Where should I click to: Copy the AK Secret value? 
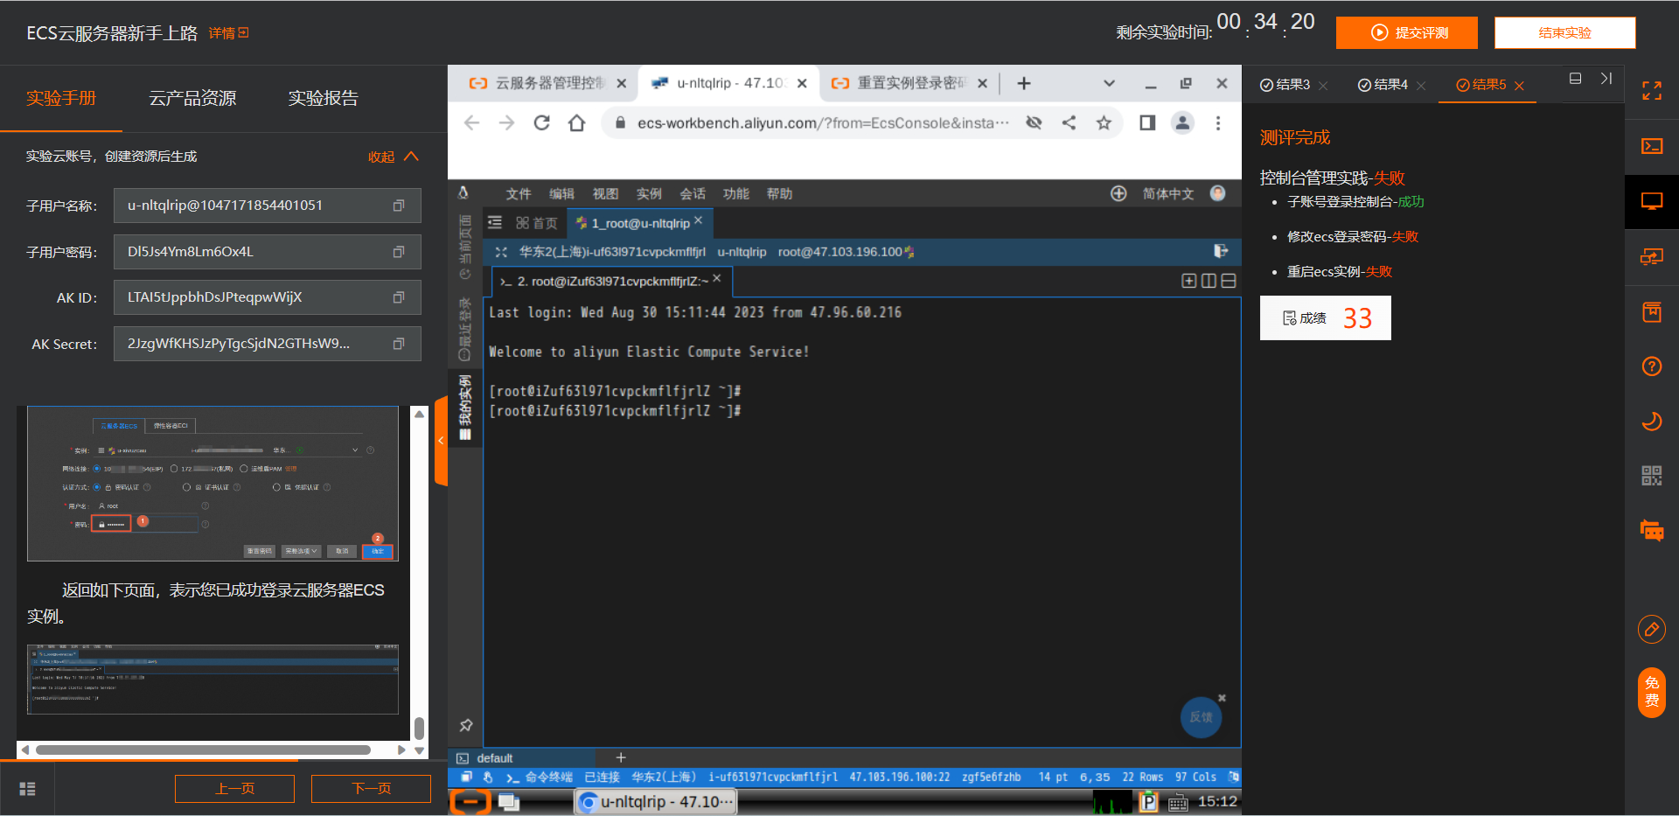click(398, 344)
